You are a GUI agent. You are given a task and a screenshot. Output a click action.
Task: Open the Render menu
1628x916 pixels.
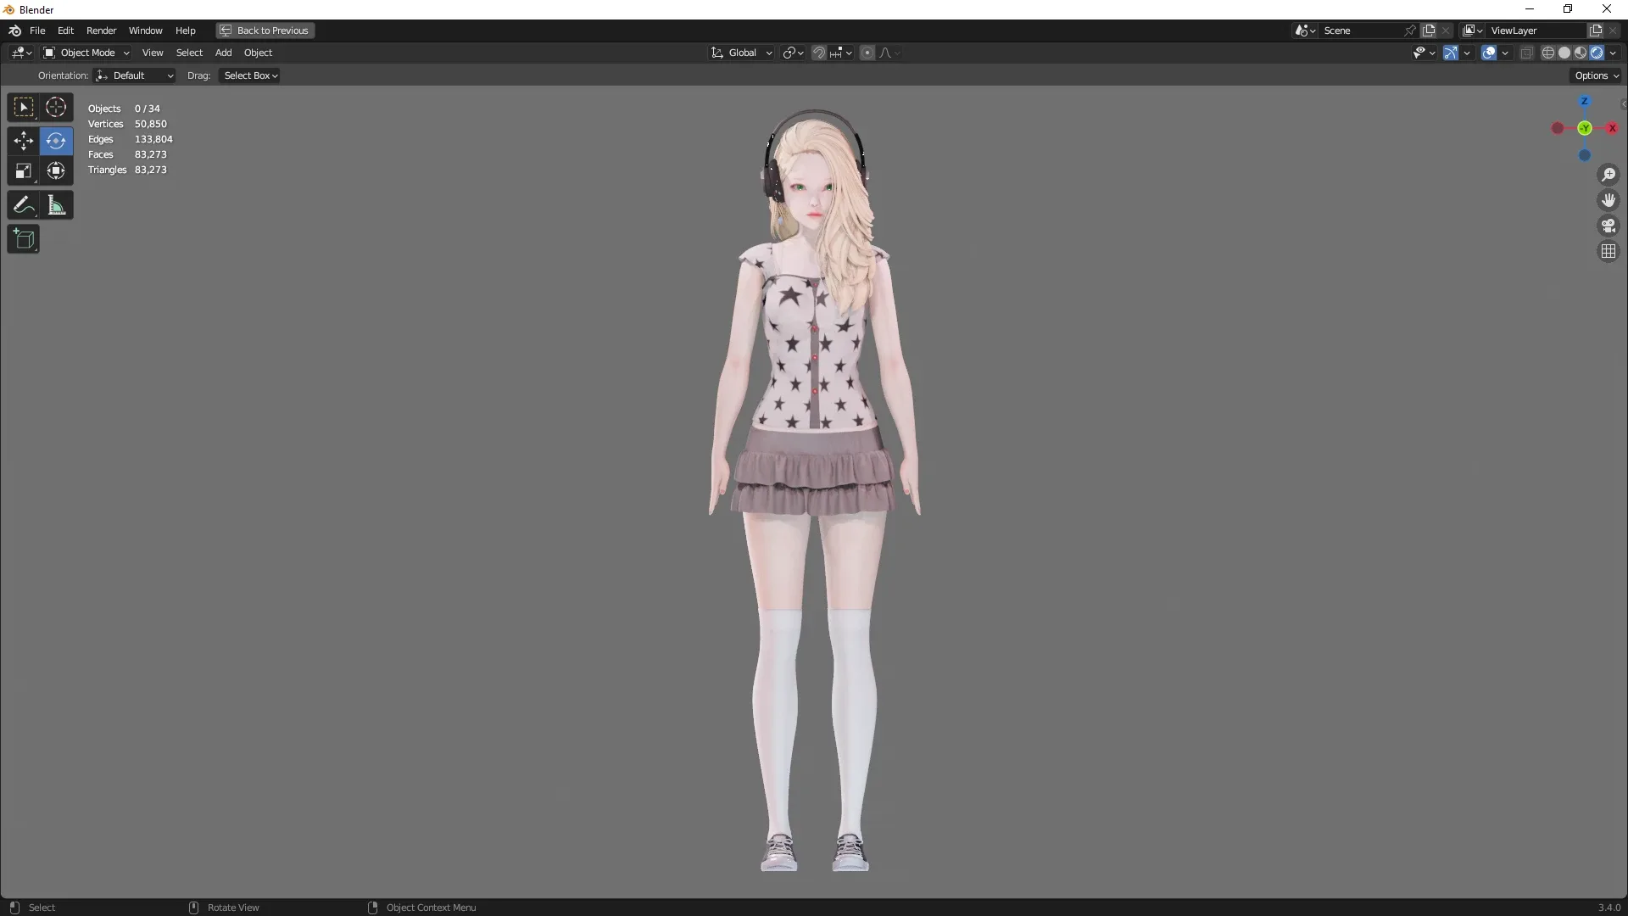point(102,31)
